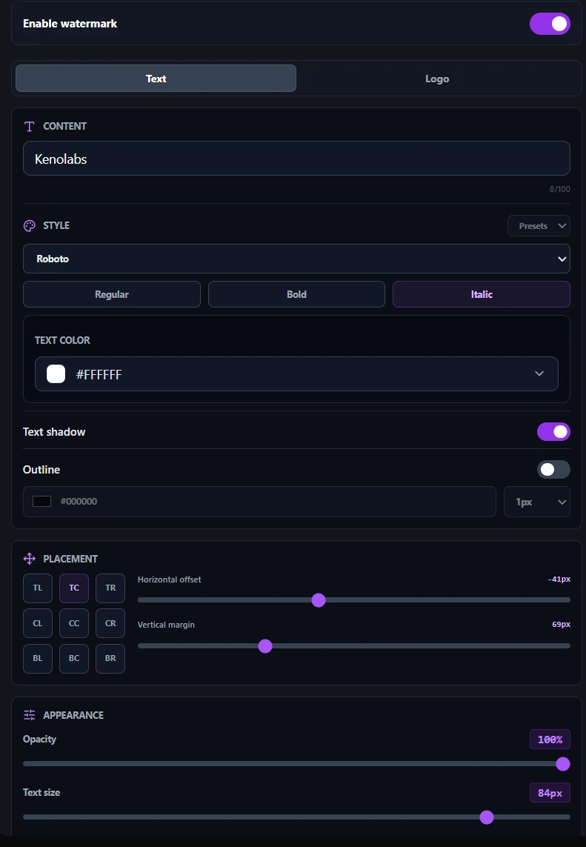Select the TR top-right placement

(110, 588)
